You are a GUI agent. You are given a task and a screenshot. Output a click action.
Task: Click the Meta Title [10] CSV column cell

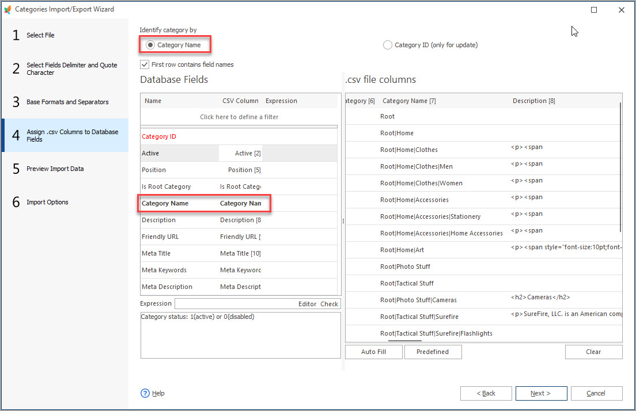[x=240, y=253]
